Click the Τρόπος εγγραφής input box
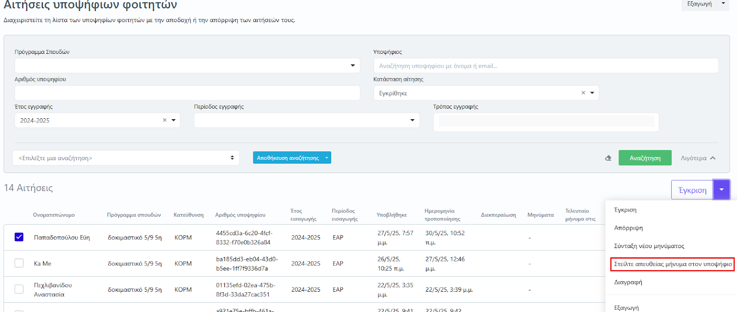Screen dimensions: 737x312 [x=546, y=122]
